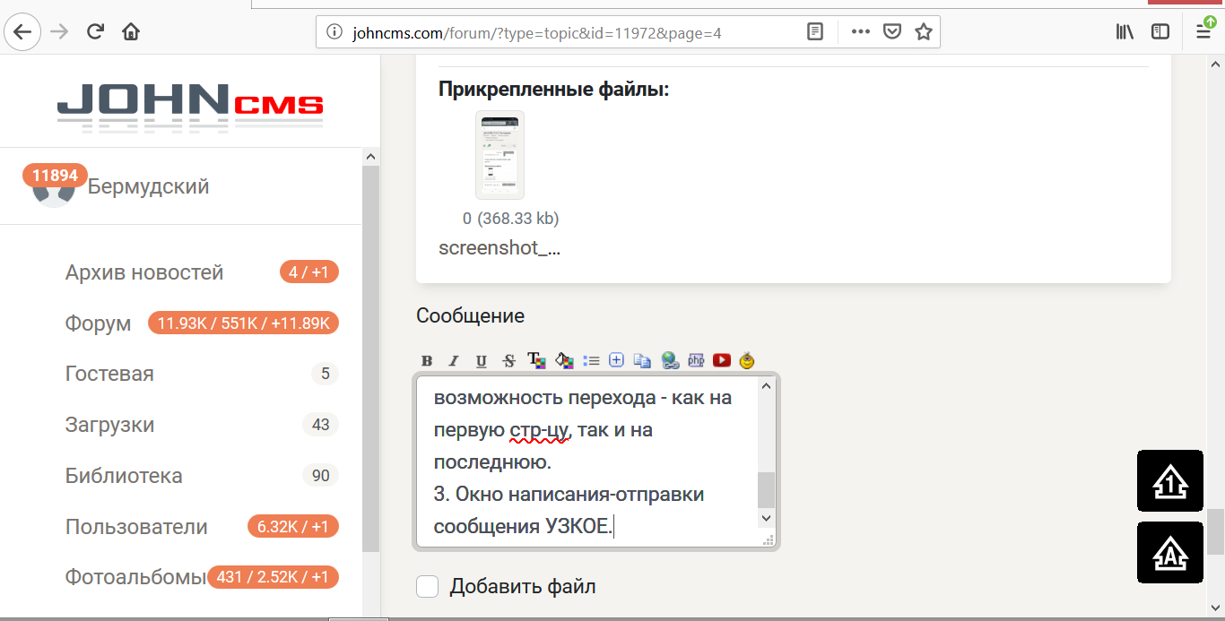Open the Бермудский user profile
Image resolution: width=1225 pixels, height=621 pixels.
coord(149,187)
